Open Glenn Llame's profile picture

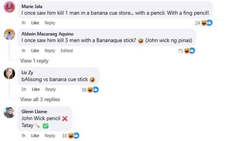pyautogui.click(x=9, y=112)
